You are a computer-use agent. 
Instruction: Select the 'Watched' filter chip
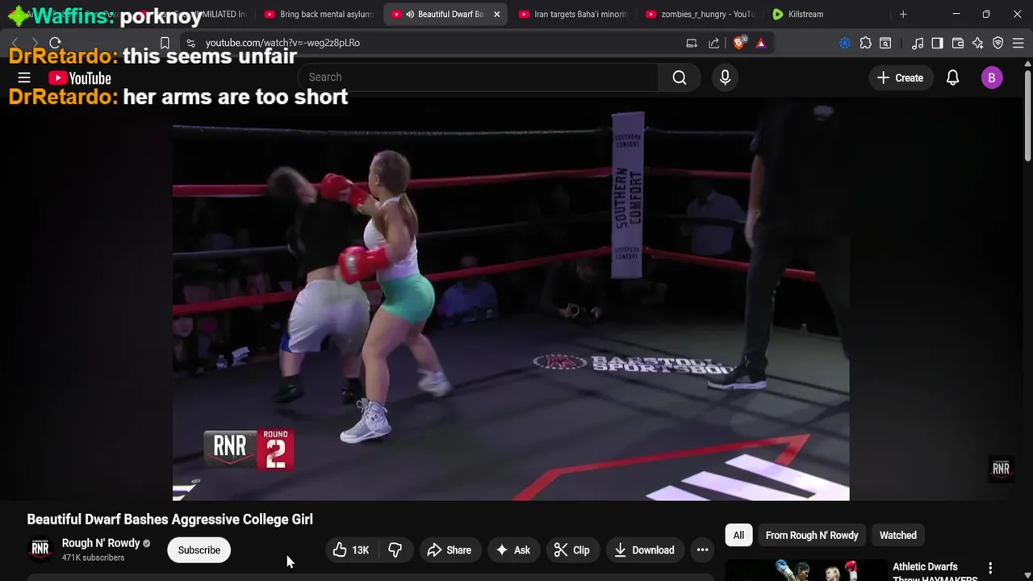(x=897, y=535)
